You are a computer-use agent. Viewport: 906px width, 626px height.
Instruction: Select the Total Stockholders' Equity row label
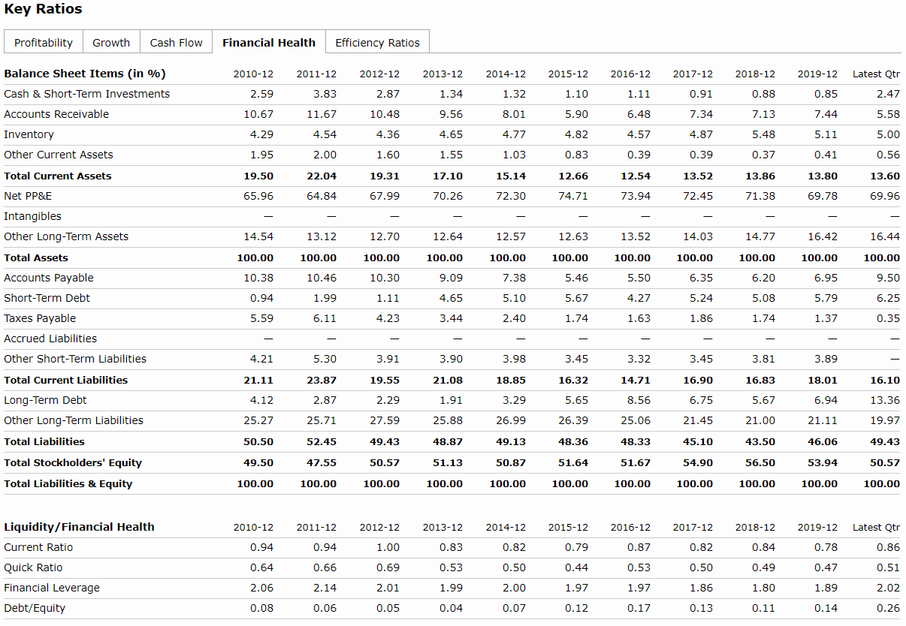click(73, 462)
